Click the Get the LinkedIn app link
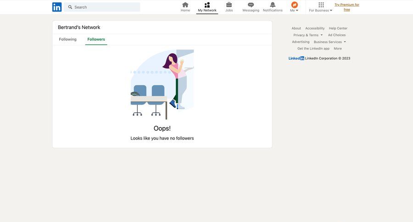The height and width of the screenshot is (222, 413). [x=313, y=49]
